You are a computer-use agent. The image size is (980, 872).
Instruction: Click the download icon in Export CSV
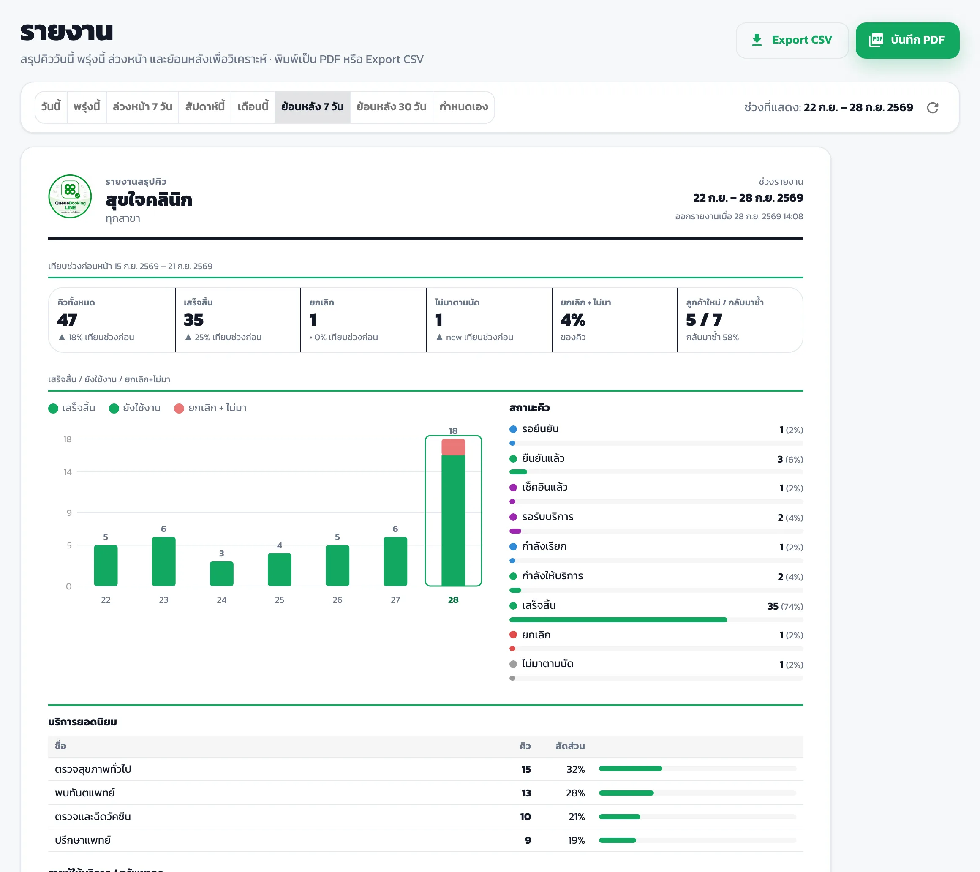point(757,40)
